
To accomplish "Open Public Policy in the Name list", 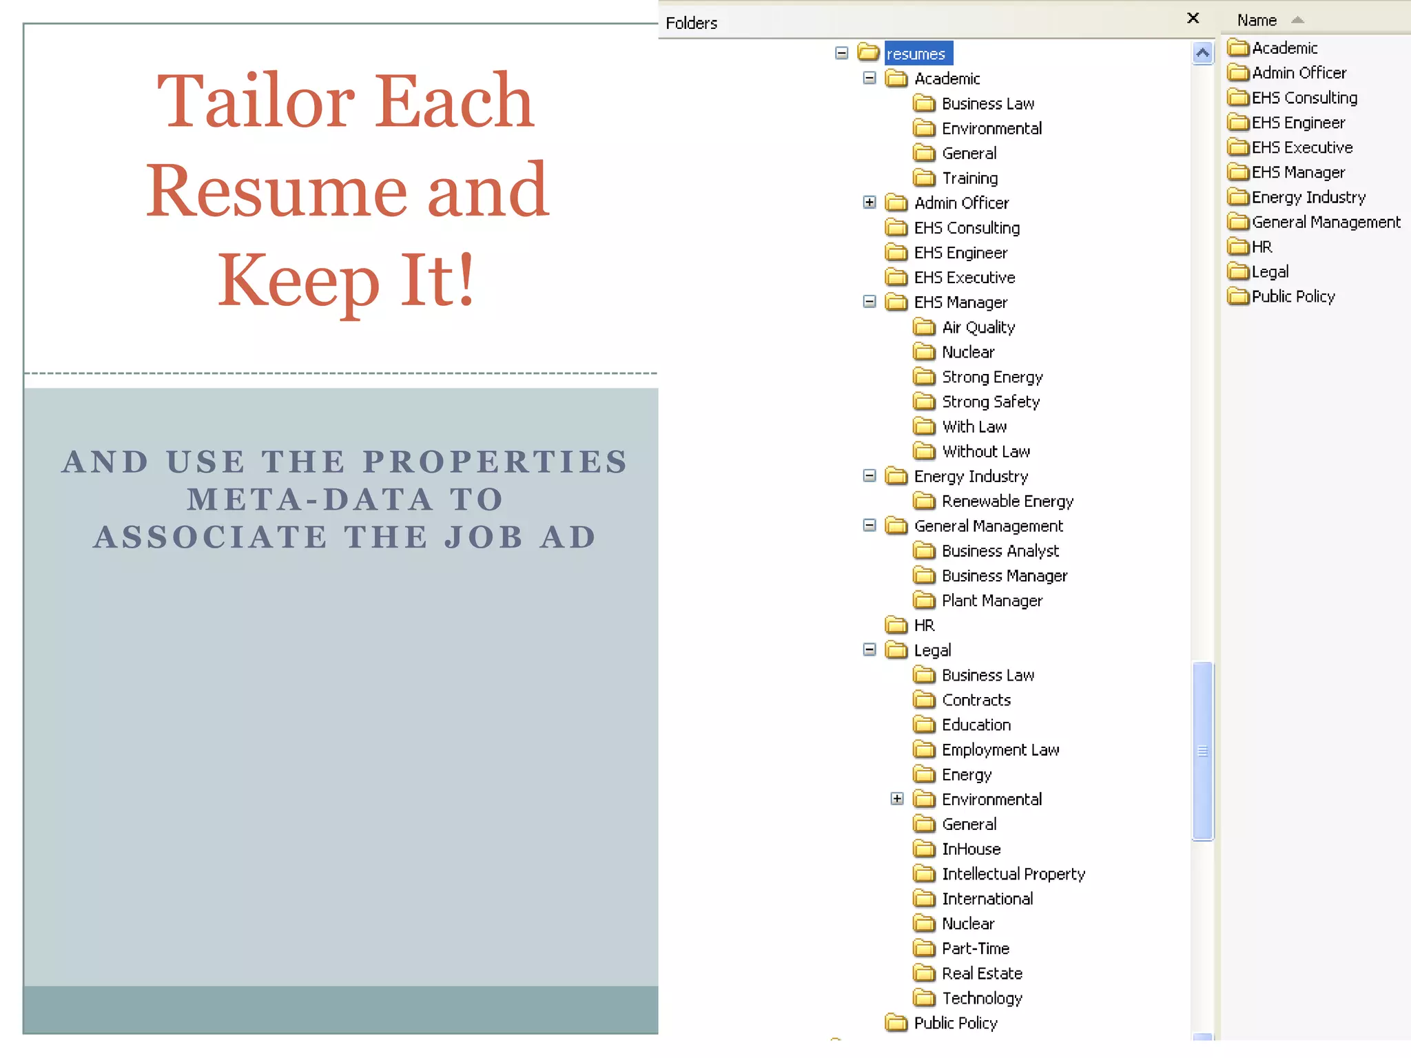I will 1281,296.
